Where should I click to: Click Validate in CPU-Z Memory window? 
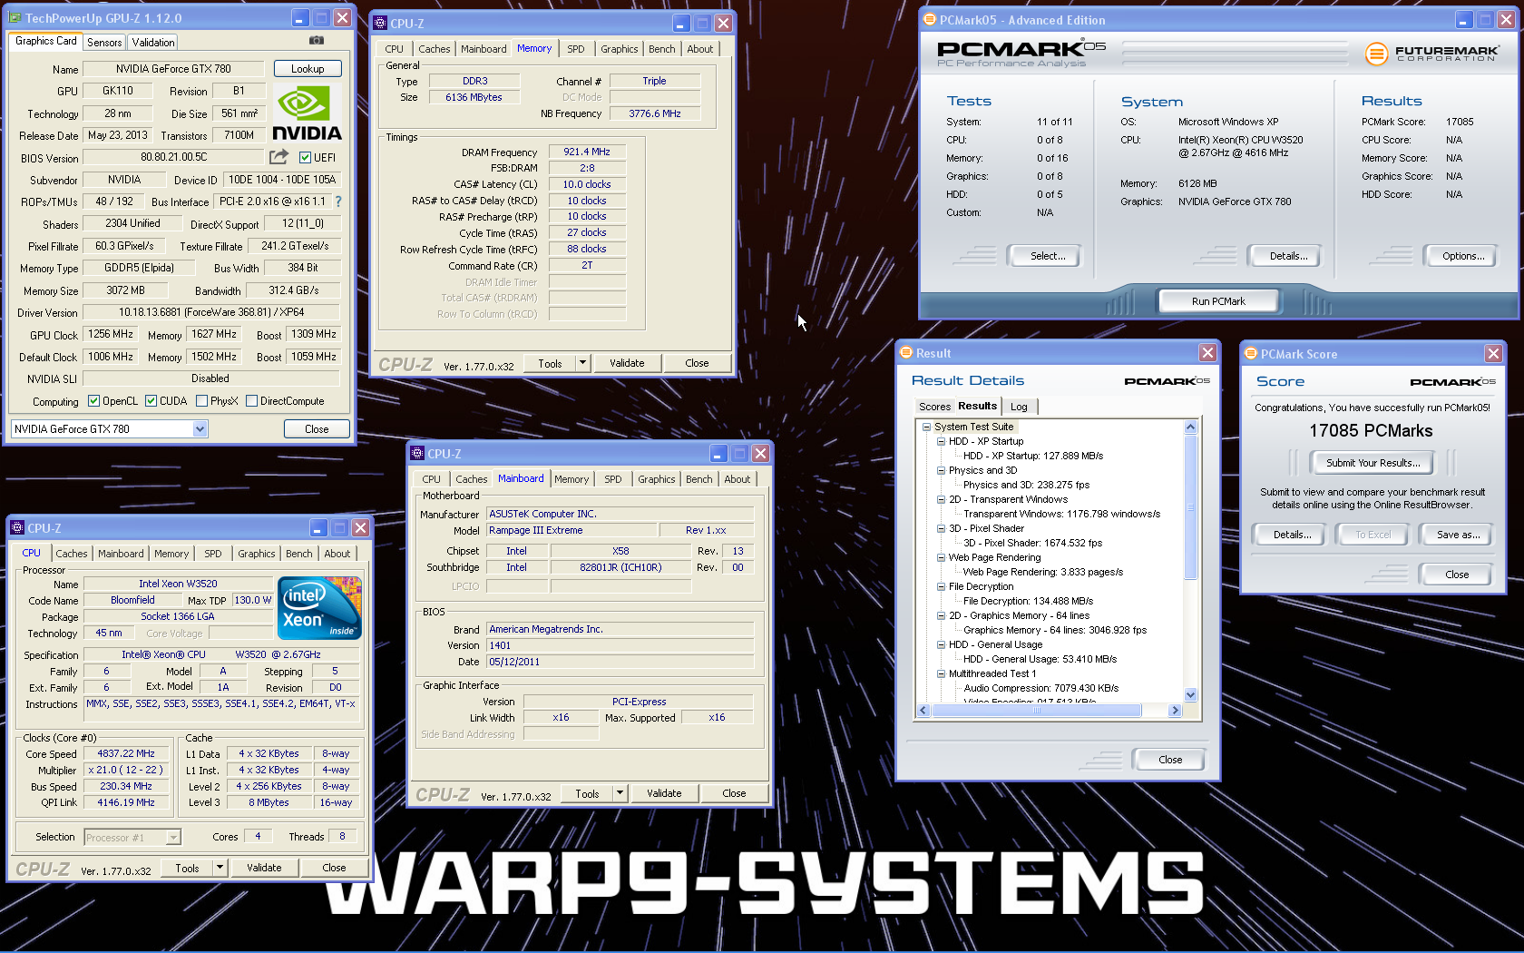pyautogui.click(x=627, y=363)
